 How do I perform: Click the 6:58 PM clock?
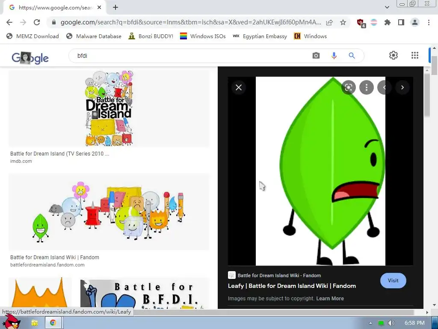pos(414,323)
